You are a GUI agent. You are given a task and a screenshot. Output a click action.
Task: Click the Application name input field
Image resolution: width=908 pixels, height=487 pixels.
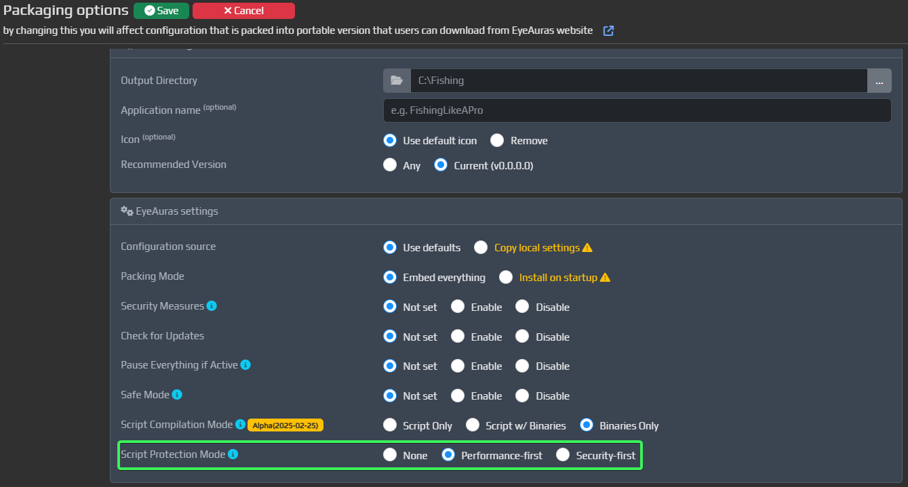tap(637, 110)
